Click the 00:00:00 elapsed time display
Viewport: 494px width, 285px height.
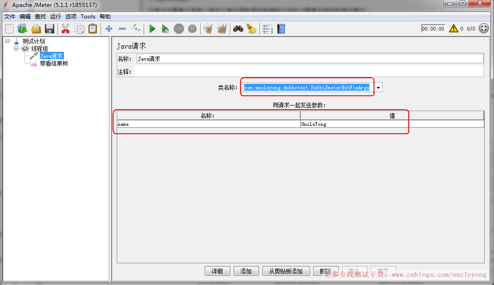pyautogui.click(x=433, y=29)
